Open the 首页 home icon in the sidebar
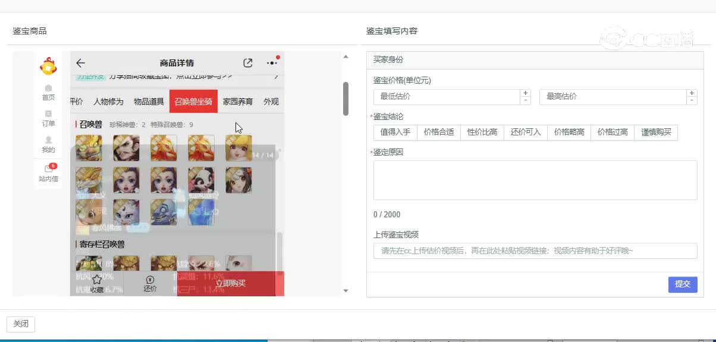This screenshot has width=716, height=342. (48, 93)
